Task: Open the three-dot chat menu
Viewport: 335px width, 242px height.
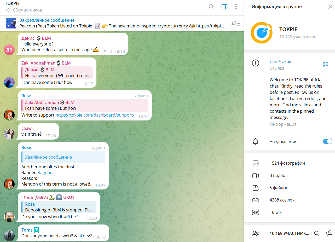Action: click(x=236, y=7)
